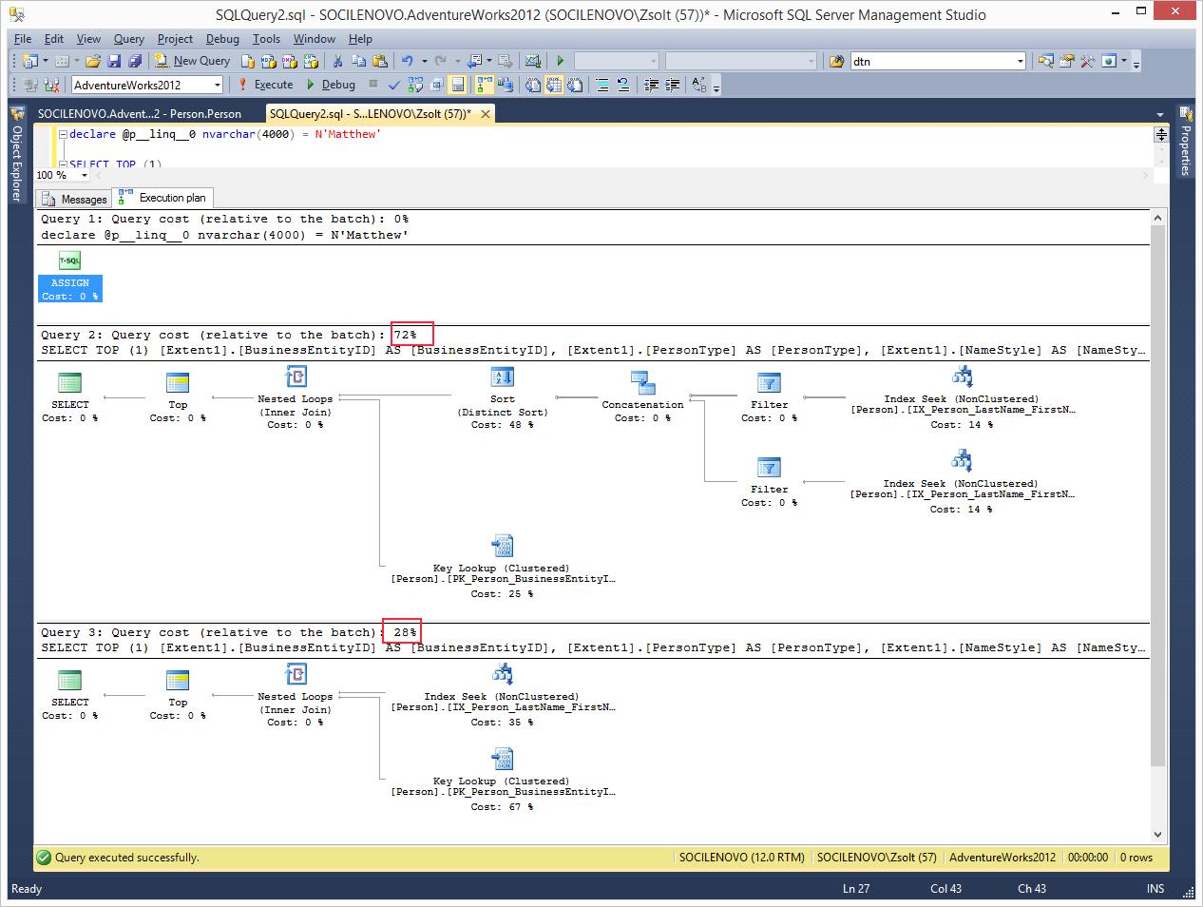
Task: Toggle Include Actual Execution Plan
Action: click(485, 85)
